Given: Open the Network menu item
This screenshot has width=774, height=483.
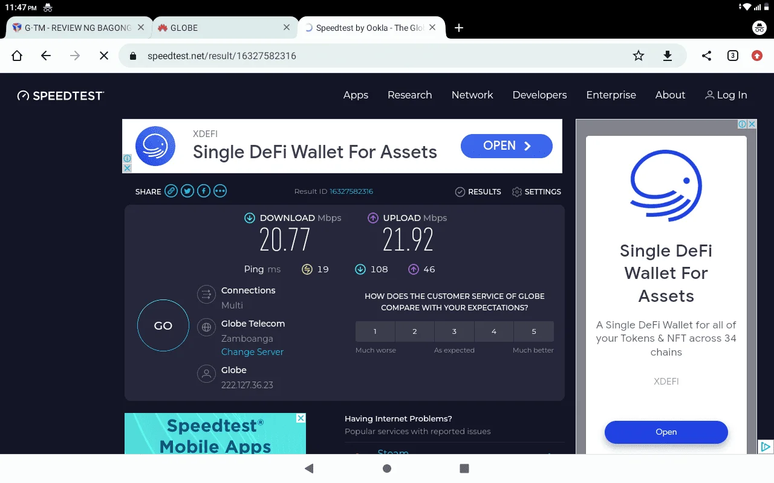Looking at the screenshot, I should coord(472,95).
